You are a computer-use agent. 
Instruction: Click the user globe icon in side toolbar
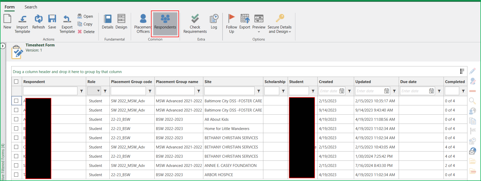473,111
